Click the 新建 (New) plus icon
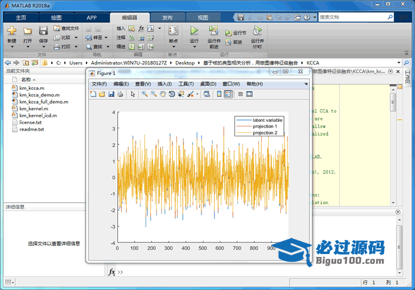The image size is (415, 290). click(12, 31)
